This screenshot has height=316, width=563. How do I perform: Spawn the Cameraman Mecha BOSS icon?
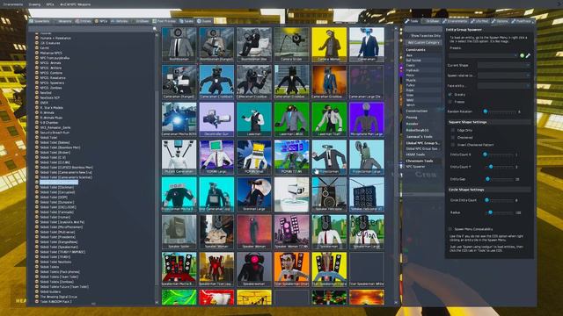tap(179, 119)
